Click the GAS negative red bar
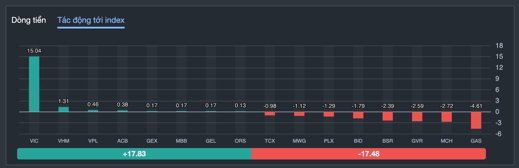Image resolution: width=519 pixels, height=168 pixels. tap(476, 120)
